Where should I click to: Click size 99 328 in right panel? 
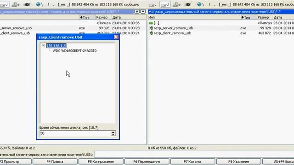click(x=266, y=28)
